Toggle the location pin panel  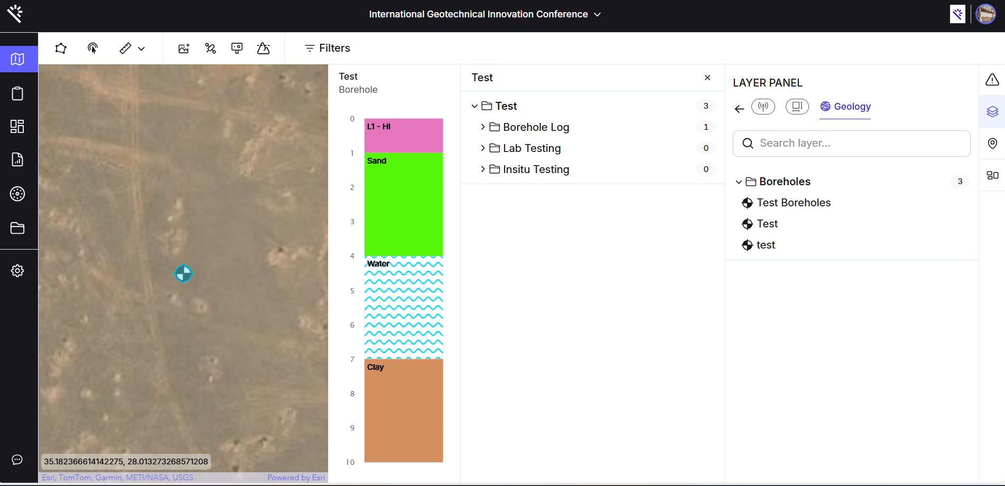coord(992,144)
